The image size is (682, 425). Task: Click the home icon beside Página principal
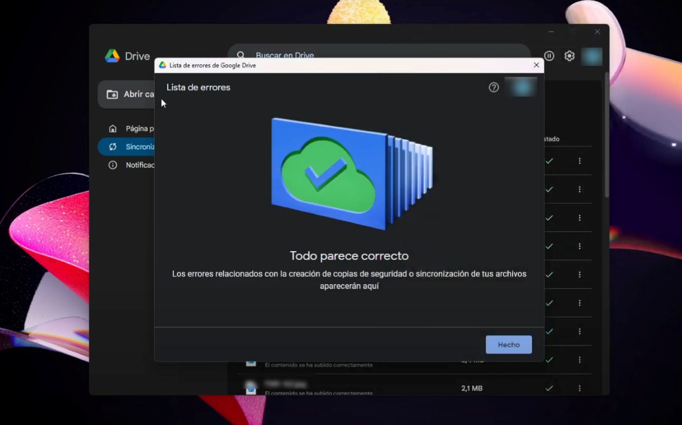pyautogui.click(x=113, y=128)
